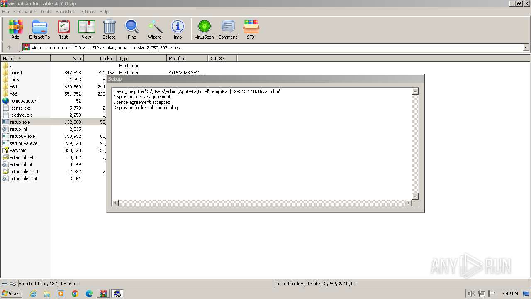Image resolution: width=531 pixels, height=299 pixels.
Task: Select vrtaucbl6x.inf file
Action: [x=23, y=179]
